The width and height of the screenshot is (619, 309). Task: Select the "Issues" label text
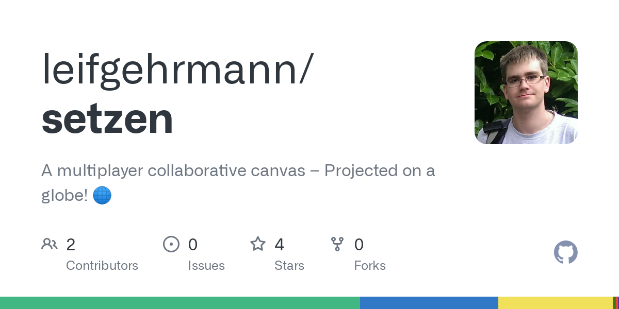point(206,266)
